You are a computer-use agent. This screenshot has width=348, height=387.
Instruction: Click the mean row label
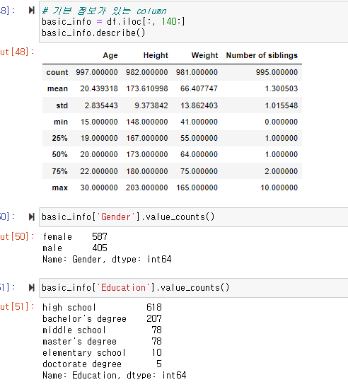57,88
